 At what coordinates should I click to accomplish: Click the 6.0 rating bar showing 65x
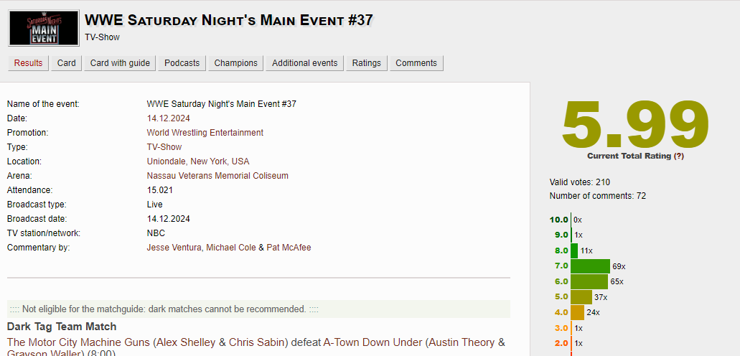coord(589,281)
